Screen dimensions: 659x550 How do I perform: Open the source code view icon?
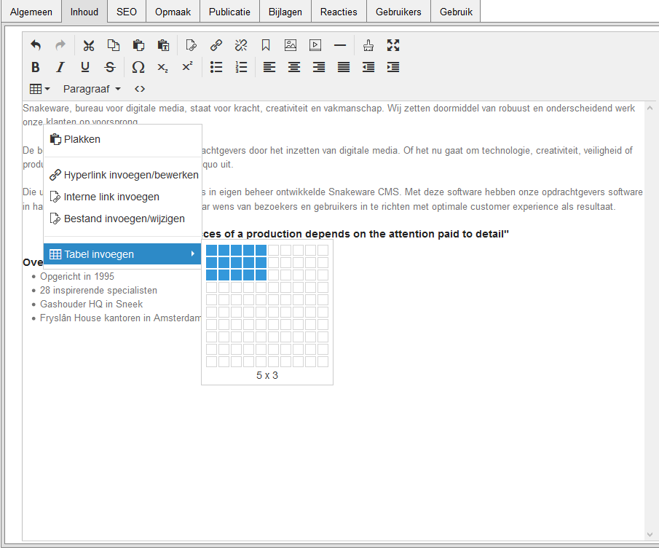click(x=140, y=89)
